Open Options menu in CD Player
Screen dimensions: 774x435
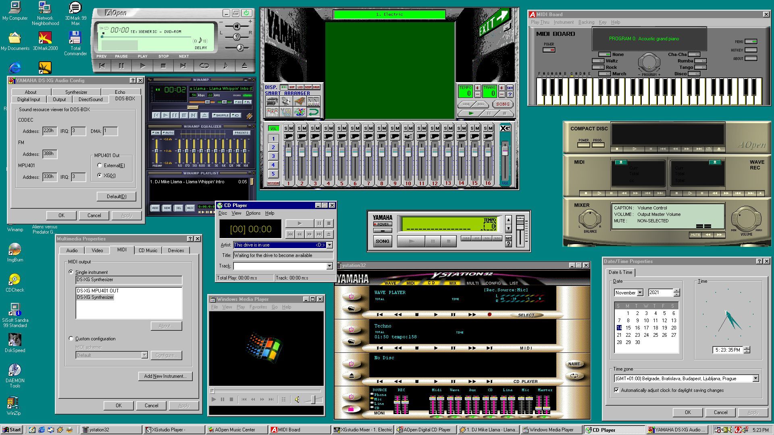click(253, 213)
